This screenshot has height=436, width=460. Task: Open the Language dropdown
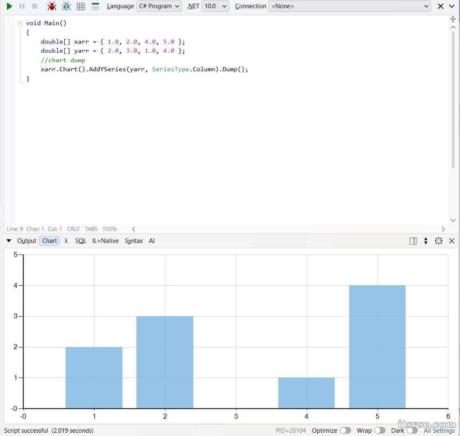[x=159, y=6]
